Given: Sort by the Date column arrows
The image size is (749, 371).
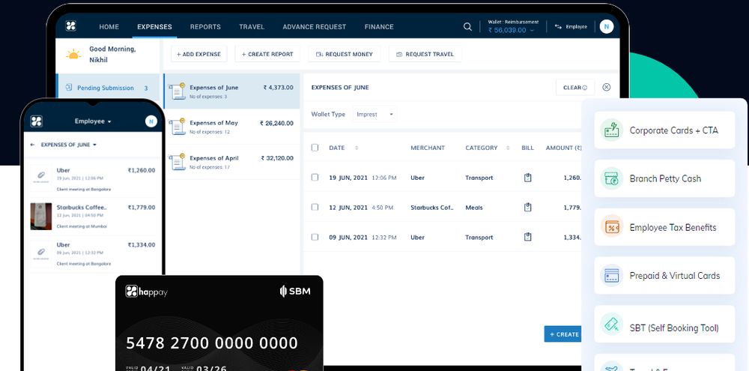Looking at the screenshot, I should (357, 148).
